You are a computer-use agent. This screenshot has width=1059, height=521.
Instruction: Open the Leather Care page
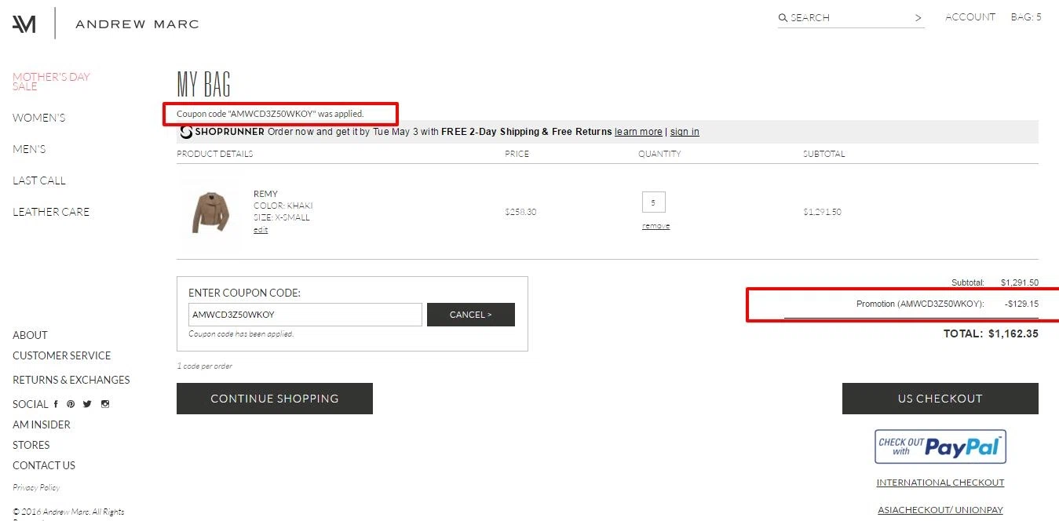click(x=51, y=212)
